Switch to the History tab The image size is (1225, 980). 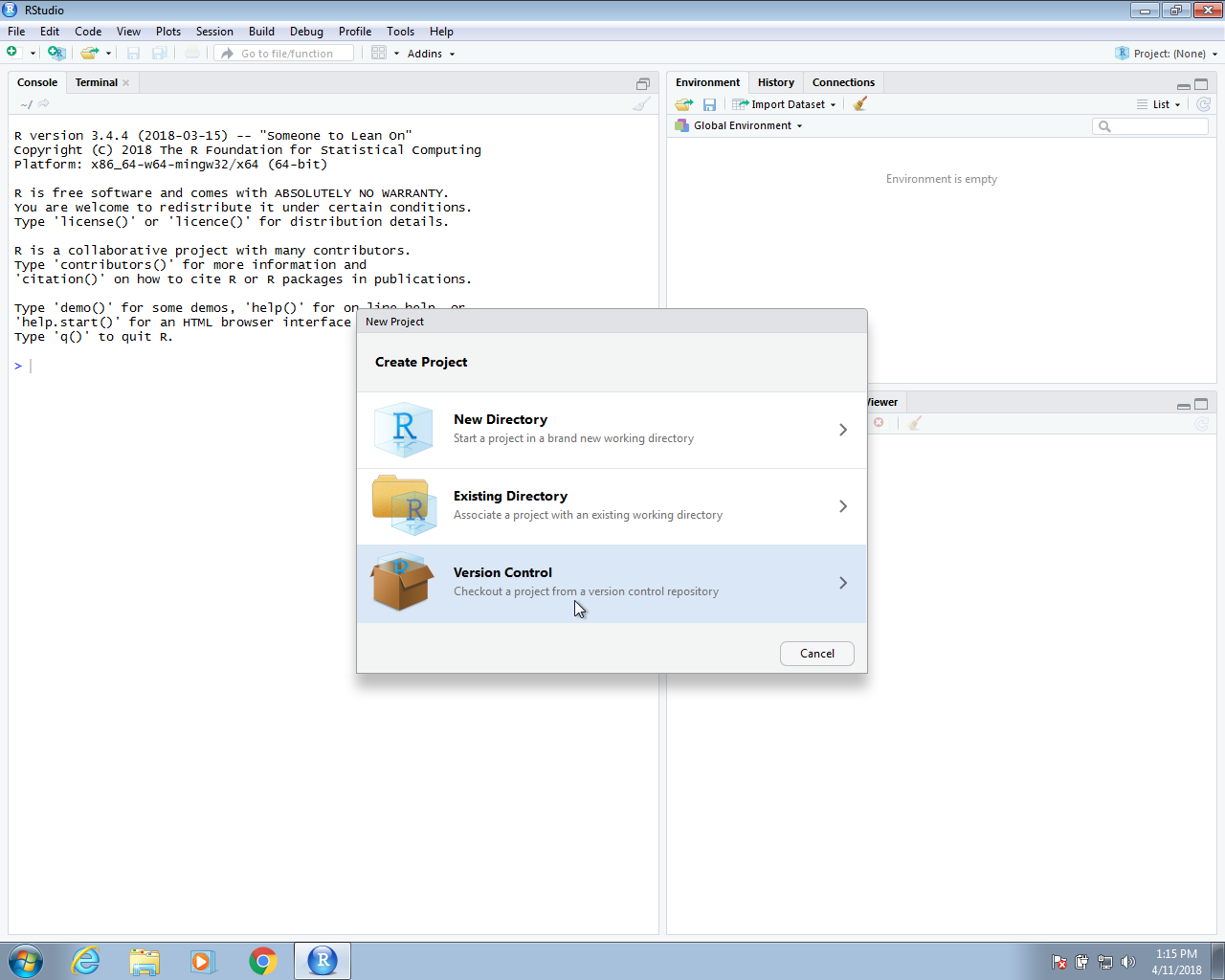(776, 82)
